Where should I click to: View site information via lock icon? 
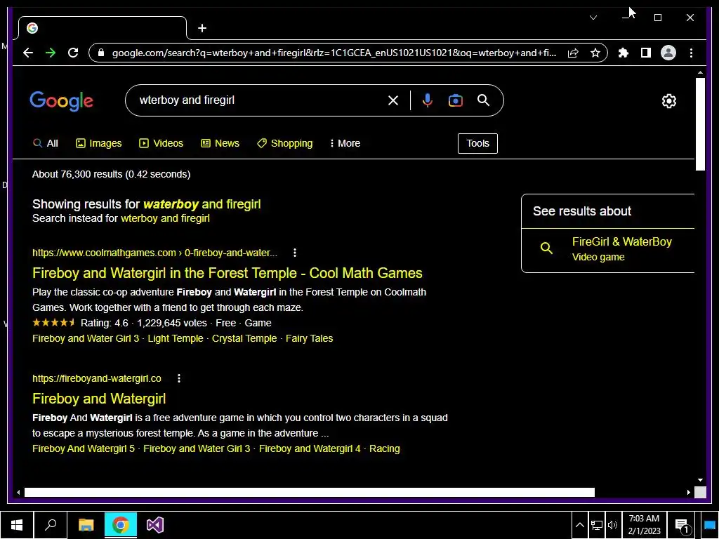click(x=101, y=53)
